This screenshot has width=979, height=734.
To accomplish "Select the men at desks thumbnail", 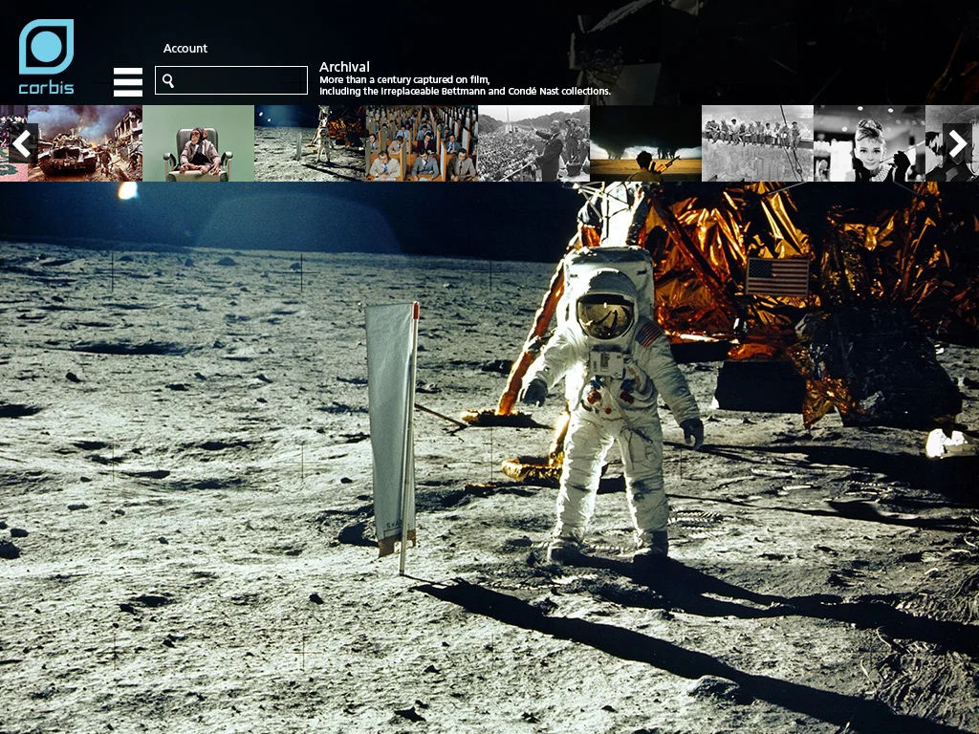I will point(422,143).
